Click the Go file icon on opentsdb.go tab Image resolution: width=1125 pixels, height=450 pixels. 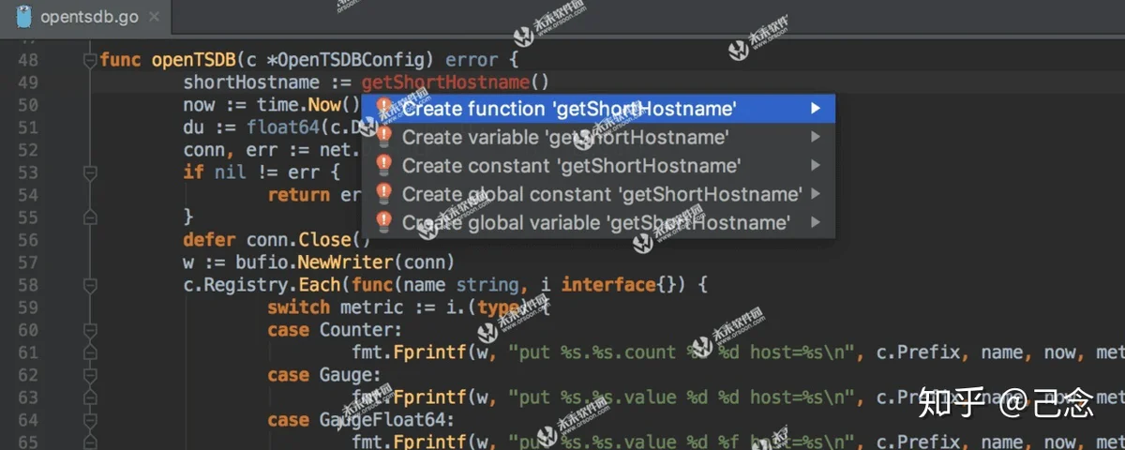[25, 16]
